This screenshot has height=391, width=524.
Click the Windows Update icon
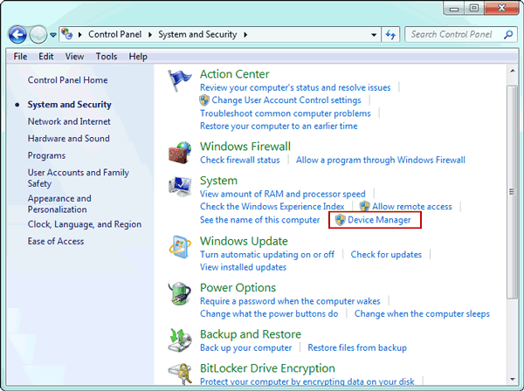(180, 247)
